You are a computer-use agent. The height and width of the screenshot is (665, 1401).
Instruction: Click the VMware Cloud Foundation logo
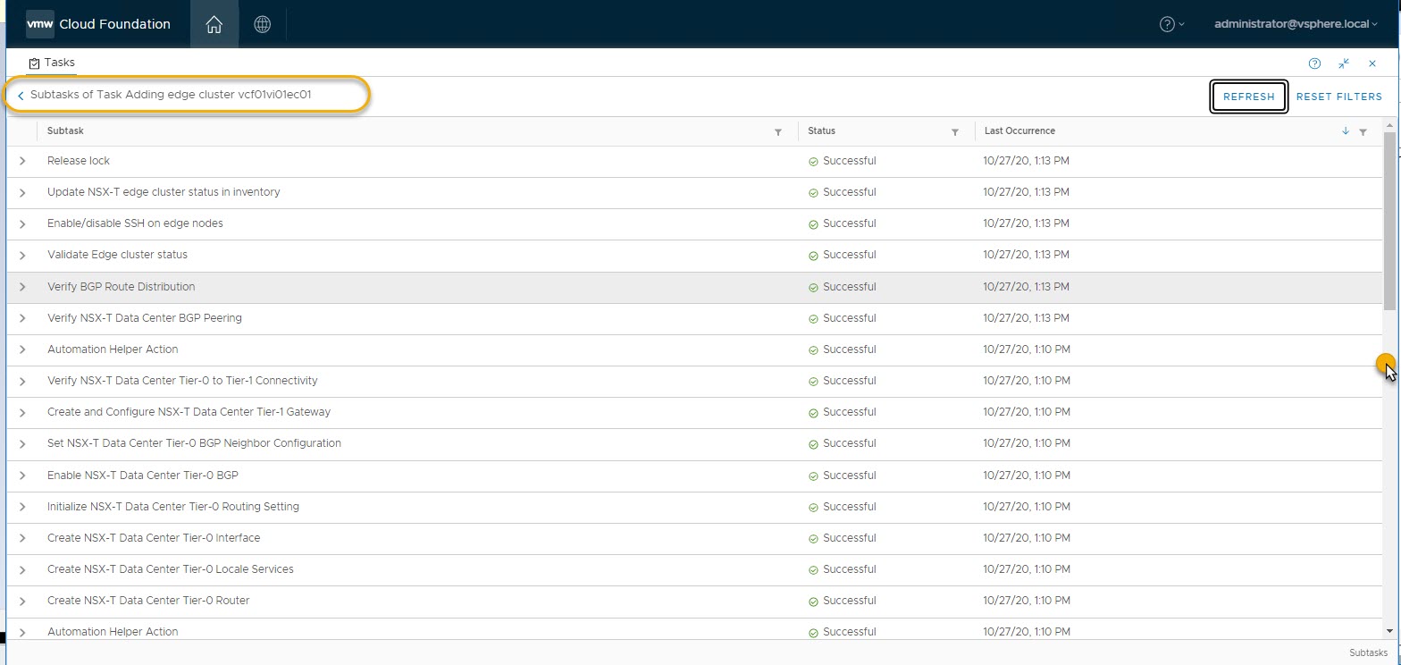point(40,24)
